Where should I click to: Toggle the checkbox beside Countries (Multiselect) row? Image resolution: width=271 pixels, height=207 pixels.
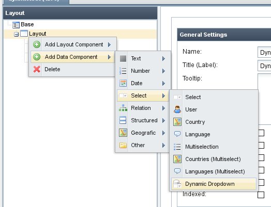261,157
